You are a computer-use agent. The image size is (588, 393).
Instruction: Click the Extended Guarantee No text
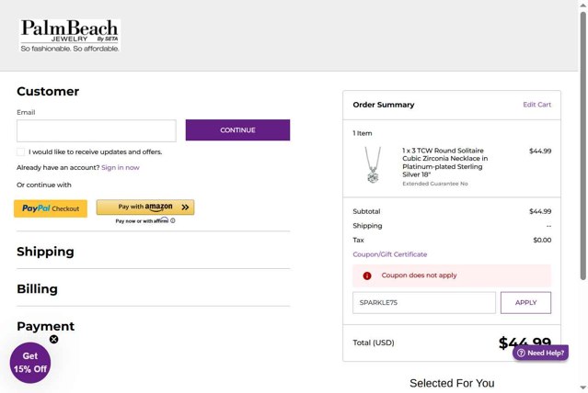[x=435, y=184]
